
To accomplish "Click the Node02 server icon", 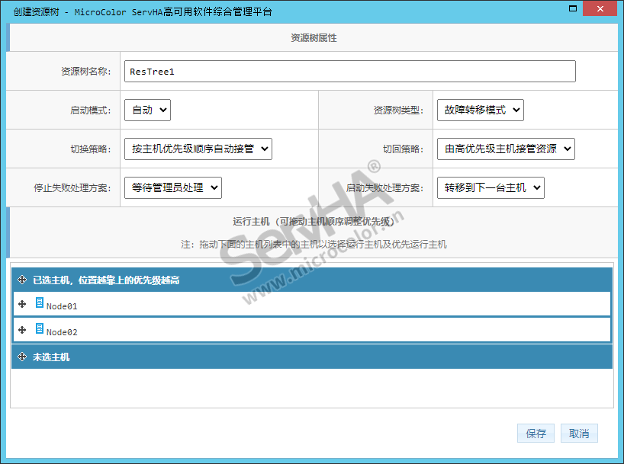I will (x=40, y=329).
